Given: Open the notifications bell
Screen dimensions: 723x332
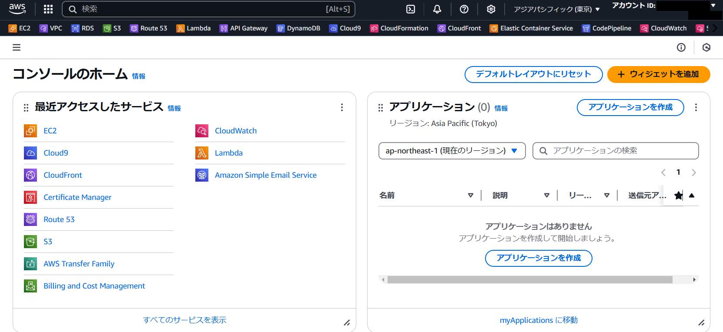Looking at the screenshot, I should (x=437, y=9).
